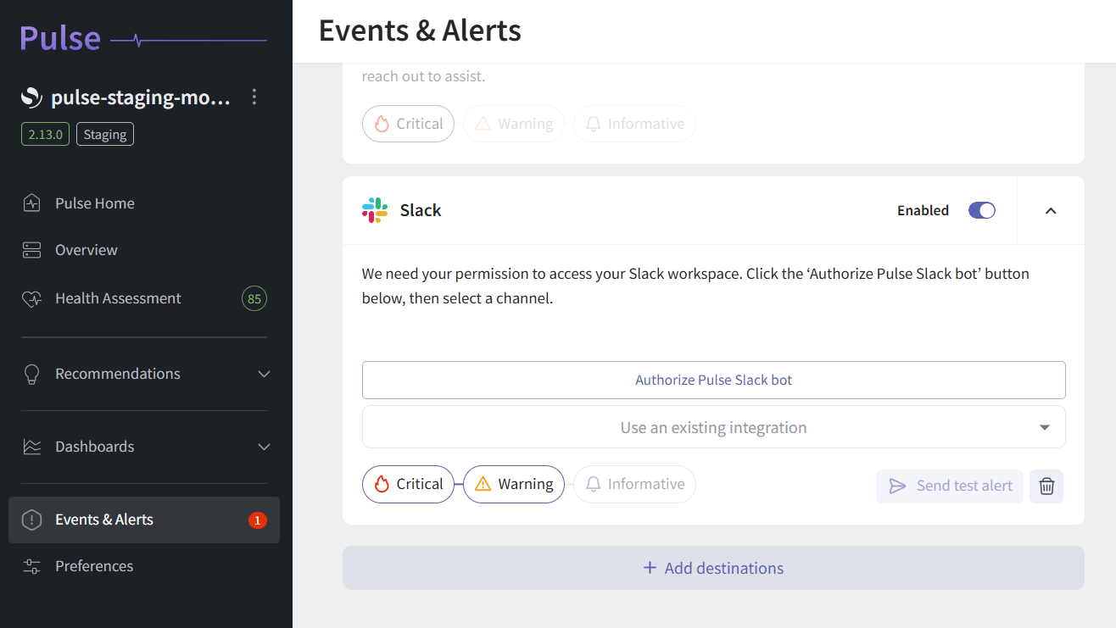Open Dashboards section
The image size is (1116, 628).
(x=144, y=447)
